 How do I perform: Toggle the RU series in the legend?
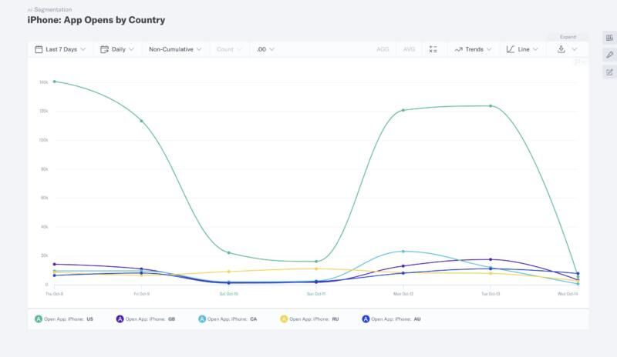(309, 319)
